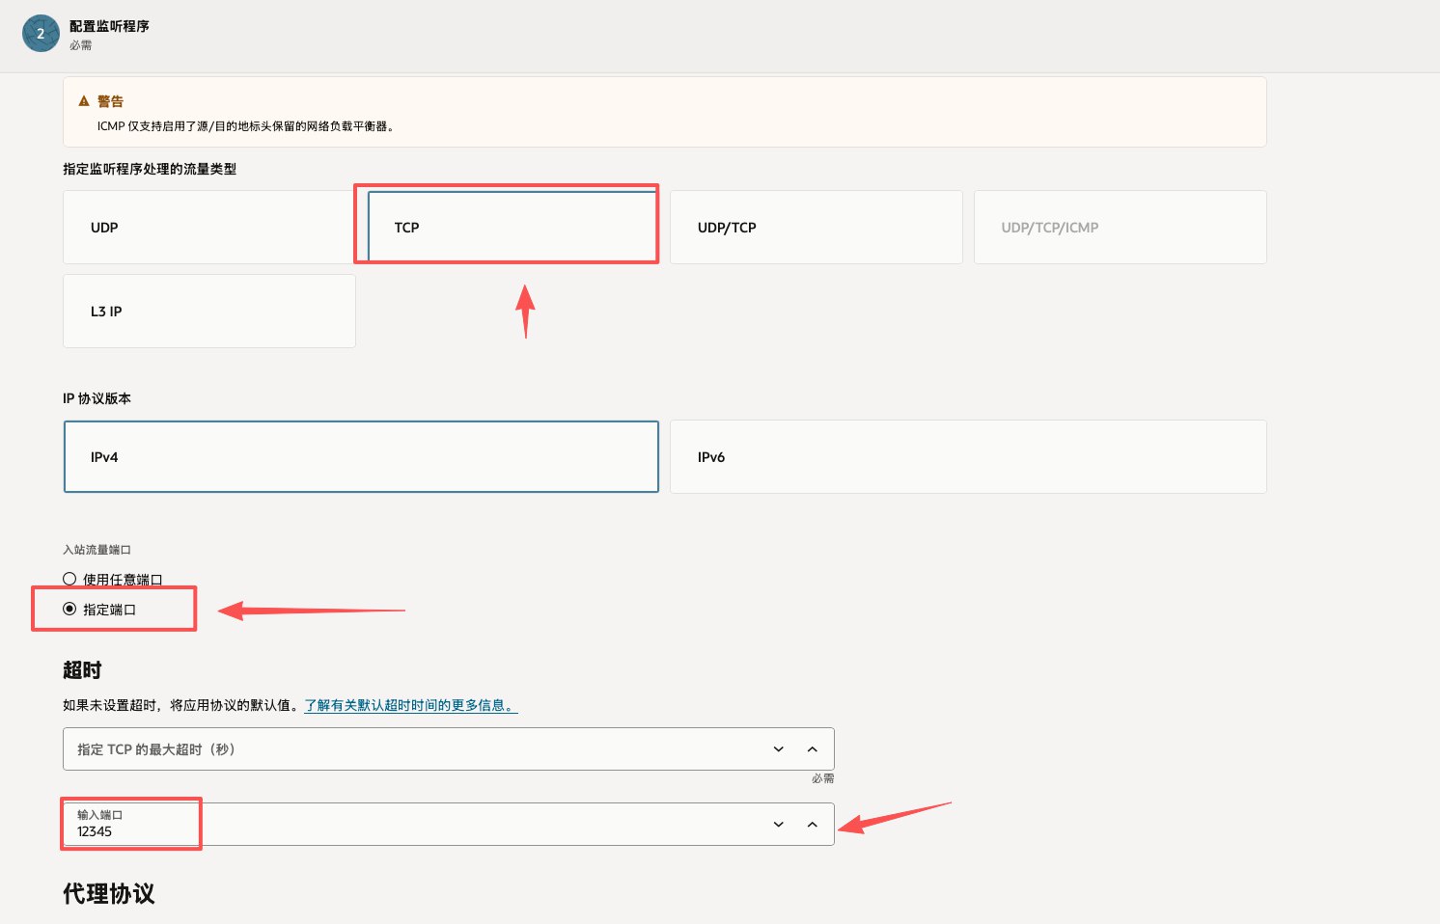Select the UDP traffic type tile

(208, 228)
